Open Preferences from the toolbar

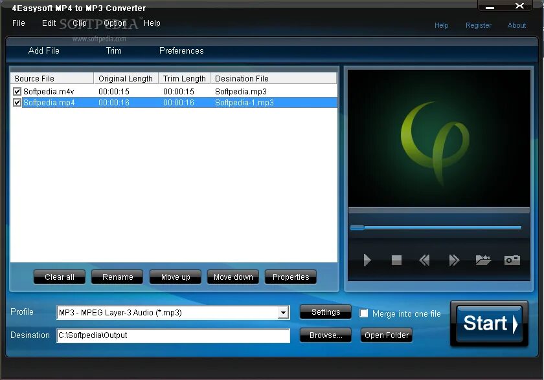pos(181,50)
